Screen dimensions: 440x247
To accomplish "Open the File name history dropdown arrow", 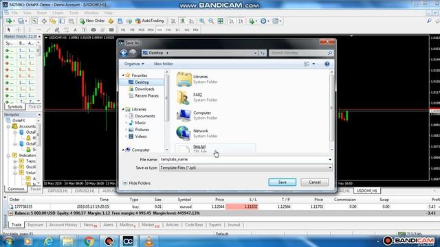I will 330,159.
